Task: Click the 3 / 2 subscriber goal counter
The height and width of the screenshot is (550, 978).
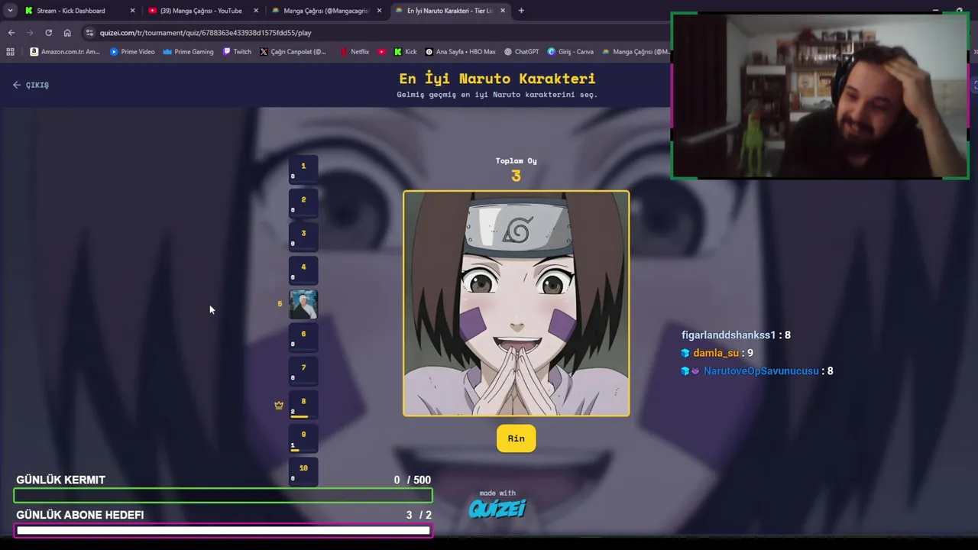Action: click(x=419, y=515)
